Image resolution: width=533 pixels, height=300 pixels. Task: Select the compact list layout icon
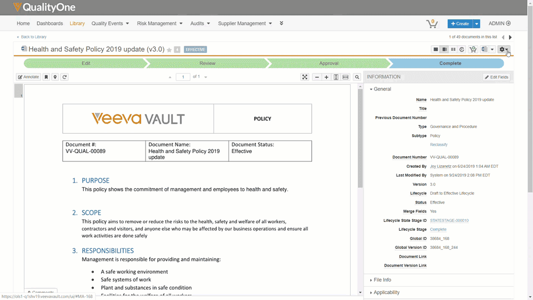(453, 49)
